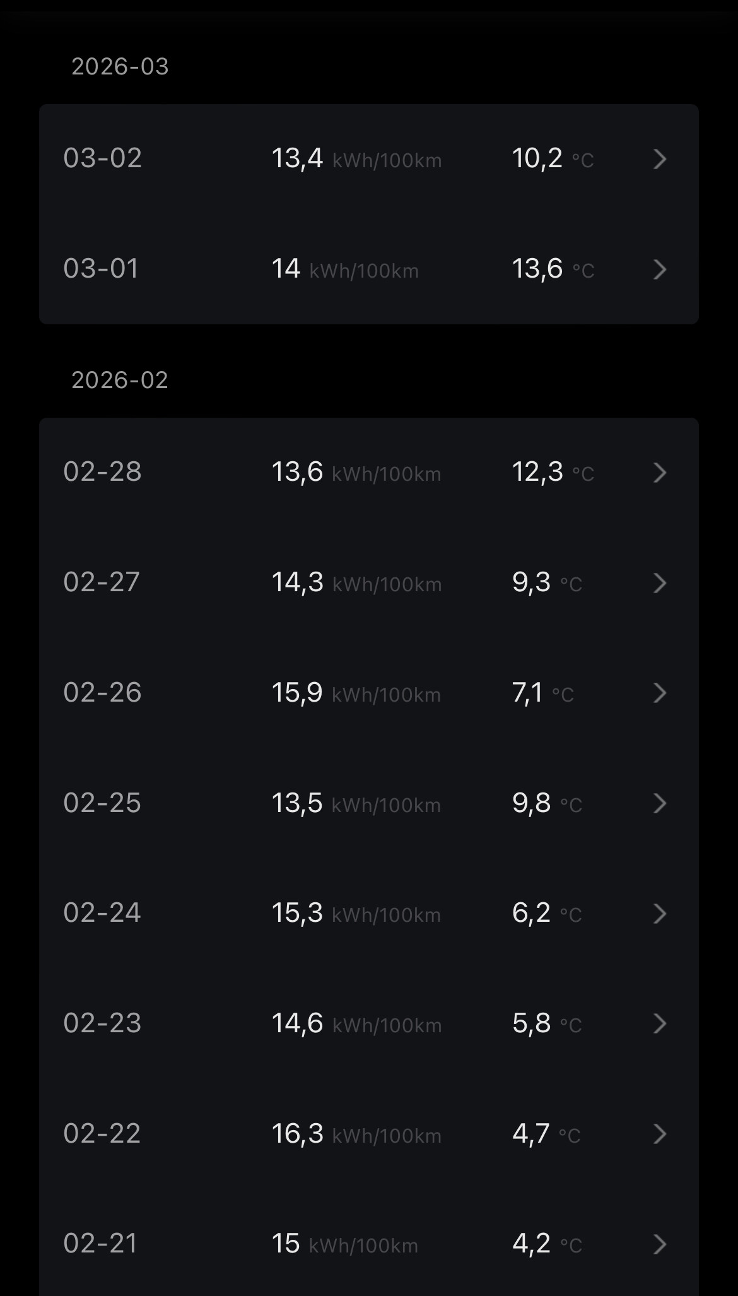This screenshot has width=738, height=1296.
Task: Open the 03-02 date entry
Action: [x=103, y=158]
